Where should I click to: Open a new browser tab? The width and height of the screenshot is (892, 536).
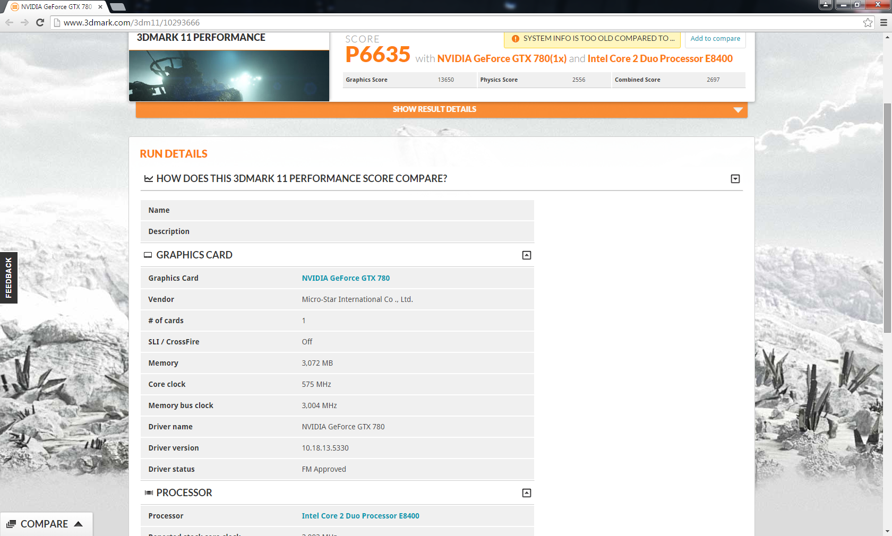118,7
